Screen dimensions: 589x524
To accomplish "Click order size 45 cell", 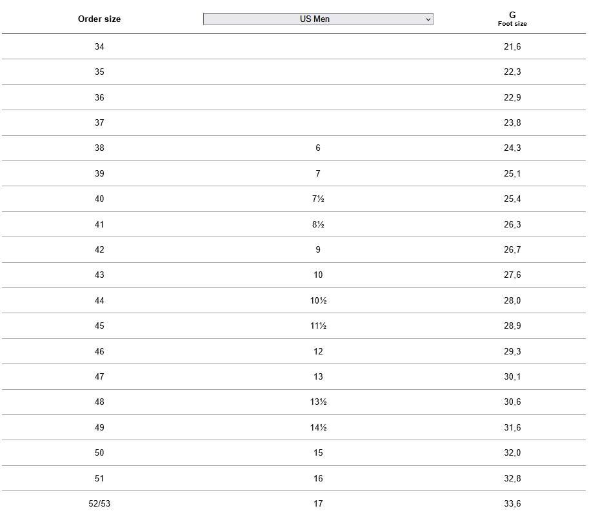I will tap(99, 325).
